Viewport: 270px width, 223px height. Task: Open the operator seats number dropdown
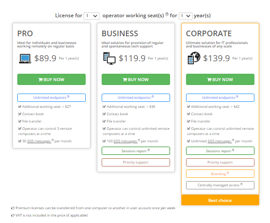point(91,16)
